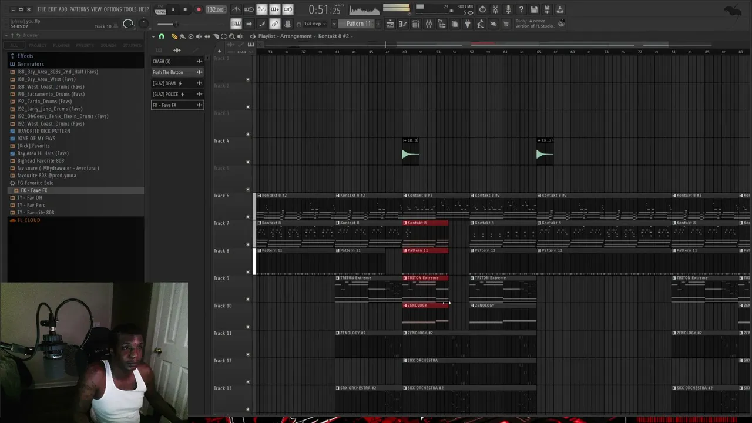Adjust the master volume knob
Screen dimensions: 752x423
click(x=129, y=24)
